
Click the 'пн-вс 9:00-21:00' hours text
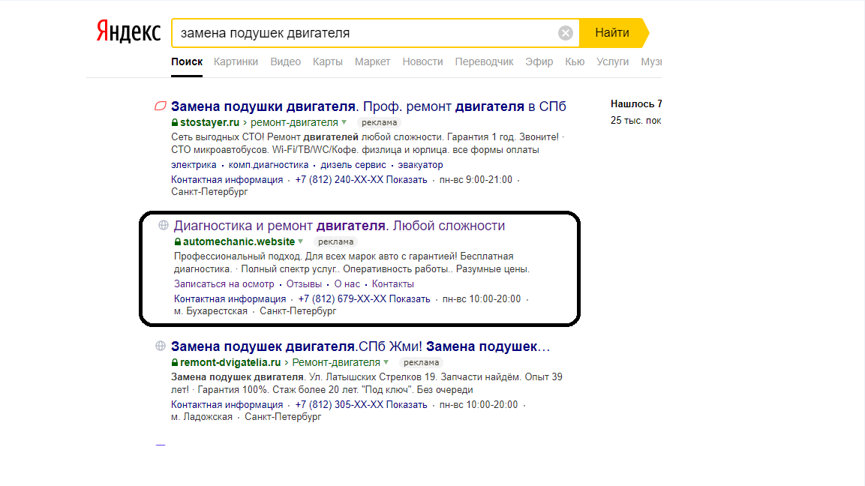pos(476,180)
